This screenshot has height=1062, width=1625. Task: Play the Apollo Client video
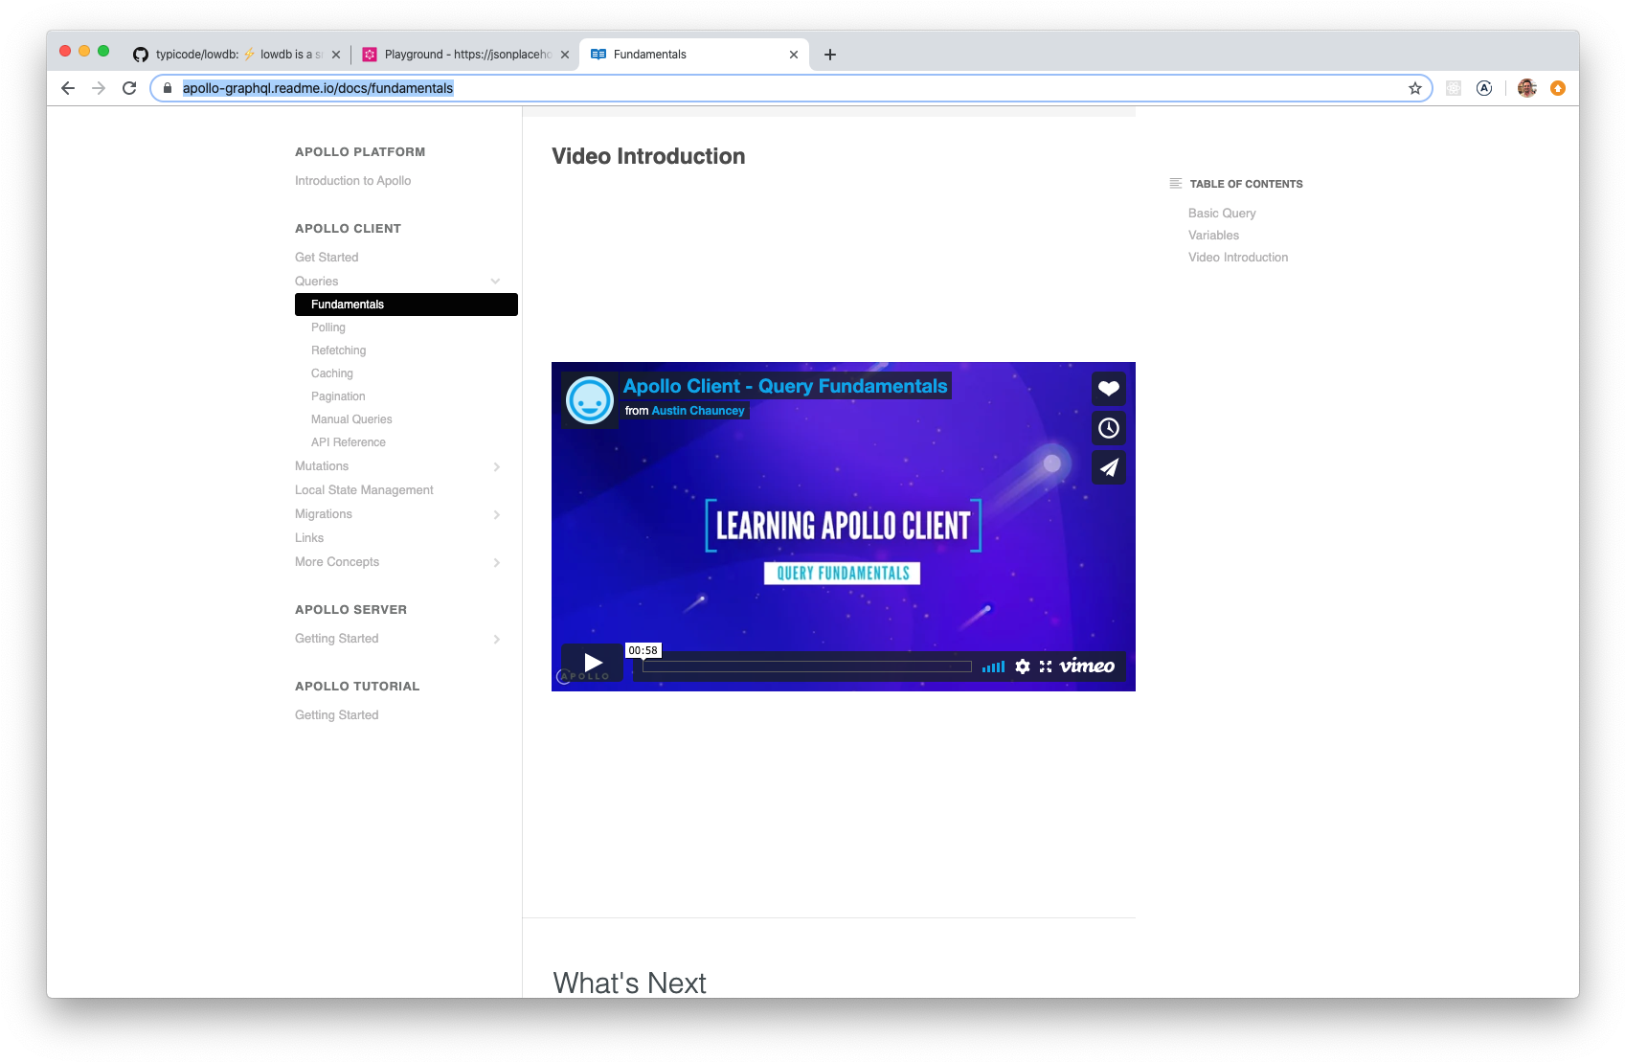tap(592, 663)
